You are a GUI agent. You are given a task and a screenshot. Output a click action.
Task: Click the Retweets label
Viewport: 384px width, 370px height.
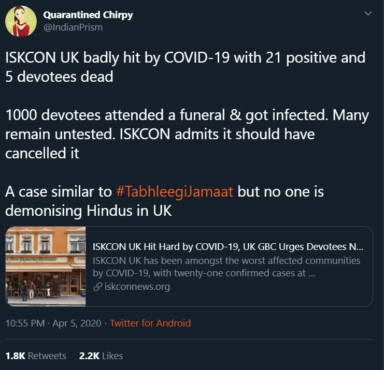[x=47, y=356]
